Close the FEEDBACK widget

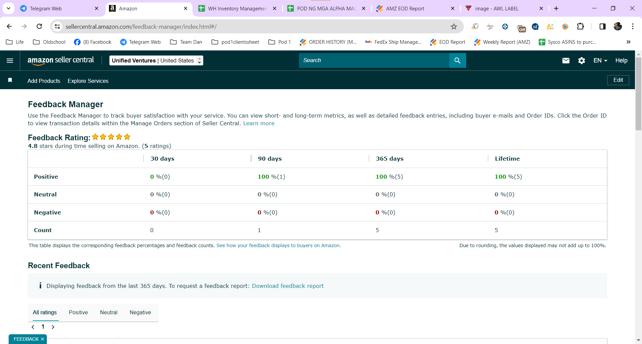(42, 339)
